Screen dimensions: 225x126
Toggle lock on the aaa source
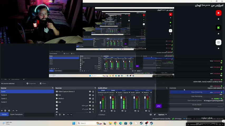(x=93, y=102)
